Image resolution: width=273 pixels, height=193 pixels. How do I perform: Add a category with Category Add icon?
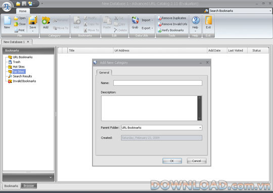(x=46, y=21)
